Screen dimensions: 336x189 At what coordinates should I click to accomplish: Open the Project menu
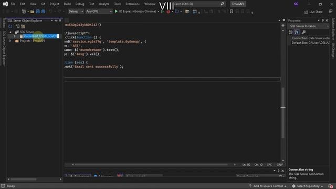54,4
